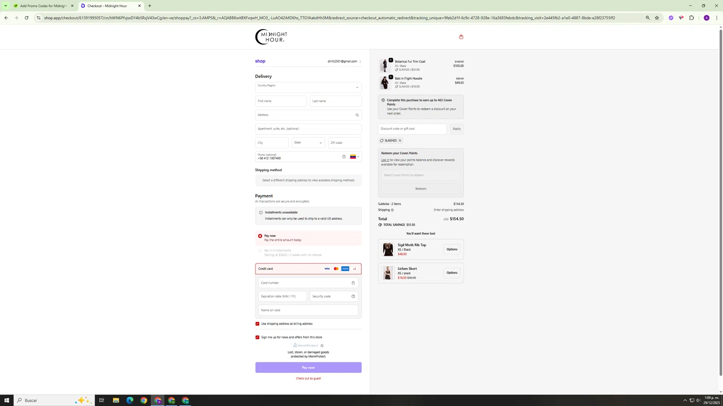
Task: Close the Add Promo Codes tab
Action: pyautogui.click(x=72, y=6)
